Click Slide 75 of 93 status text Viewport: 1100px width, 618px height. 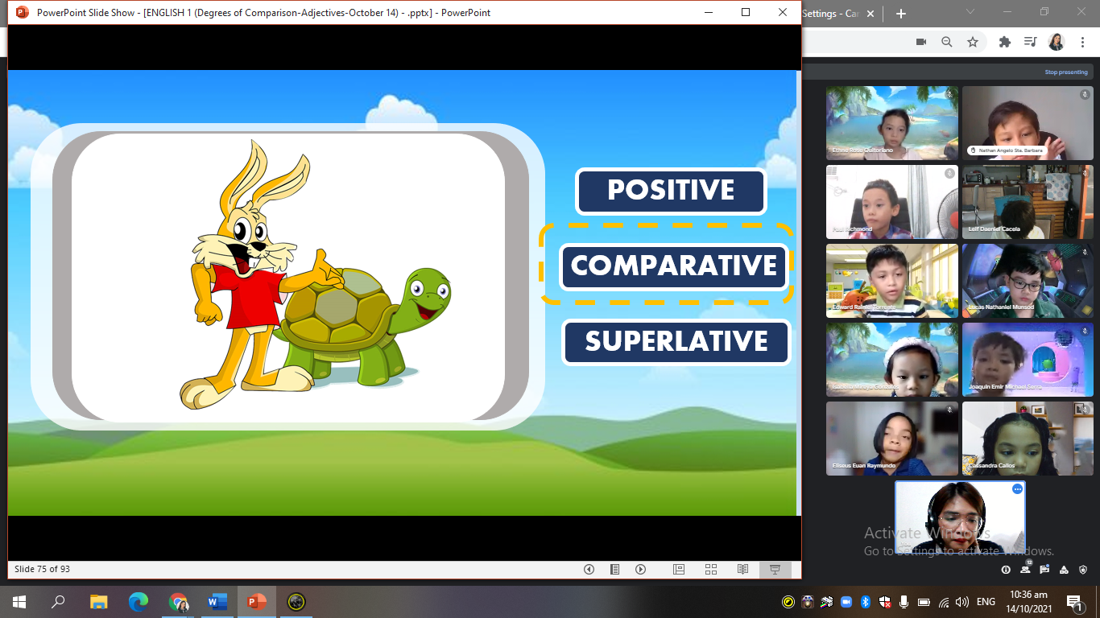(42, 570)
